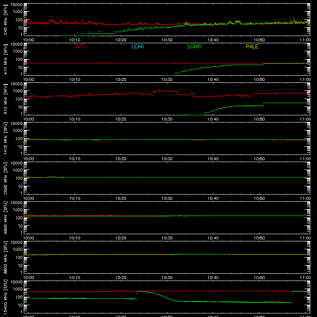The width and height of the screenshot is (317, 317).
Task: Click the cyan LEAR station label
Action: click(137, 46)
